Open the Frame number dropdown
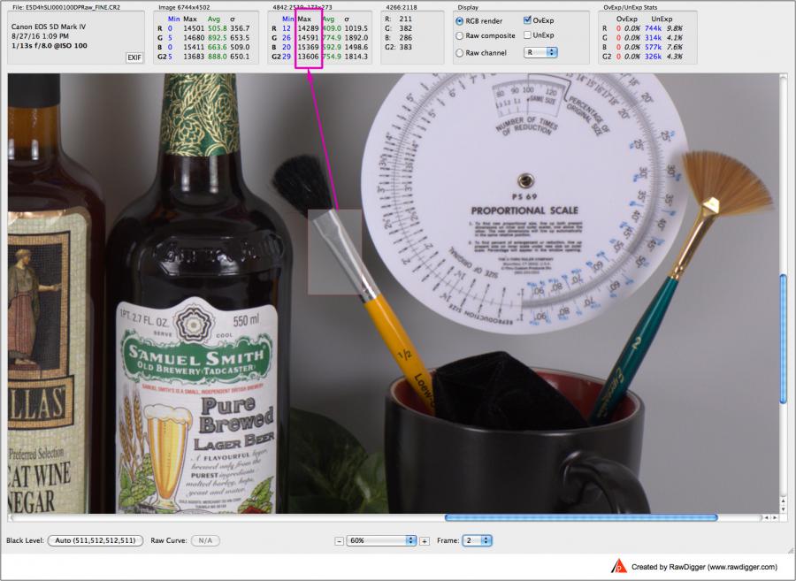The width and height of the screenshot is (796, 581). [x=477, y=540]
